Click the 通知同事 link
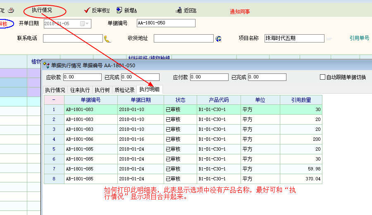Image resolution: width=372 pixels, height=215 pixels. 240,12
